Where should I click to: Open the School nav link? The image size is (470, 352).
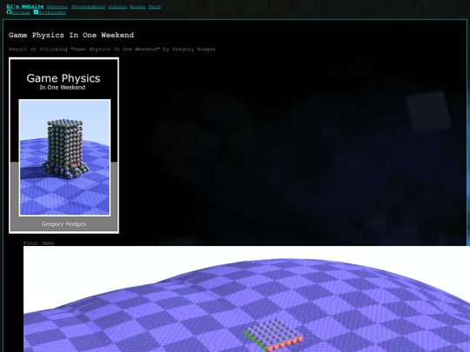(117, 7)
